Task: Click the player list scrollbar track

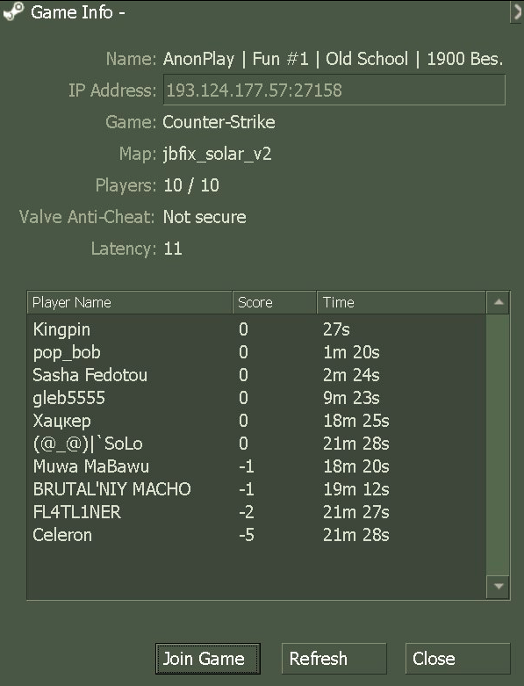Action: [x=499, y=444]
